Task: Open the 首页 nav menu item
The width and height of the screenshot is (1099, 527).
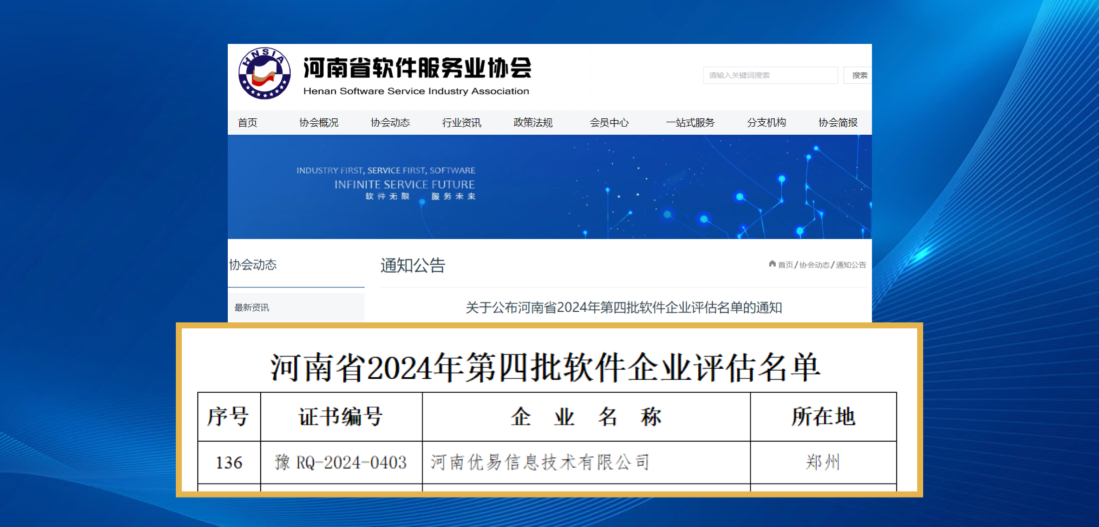Action: (x=248, y=123)
